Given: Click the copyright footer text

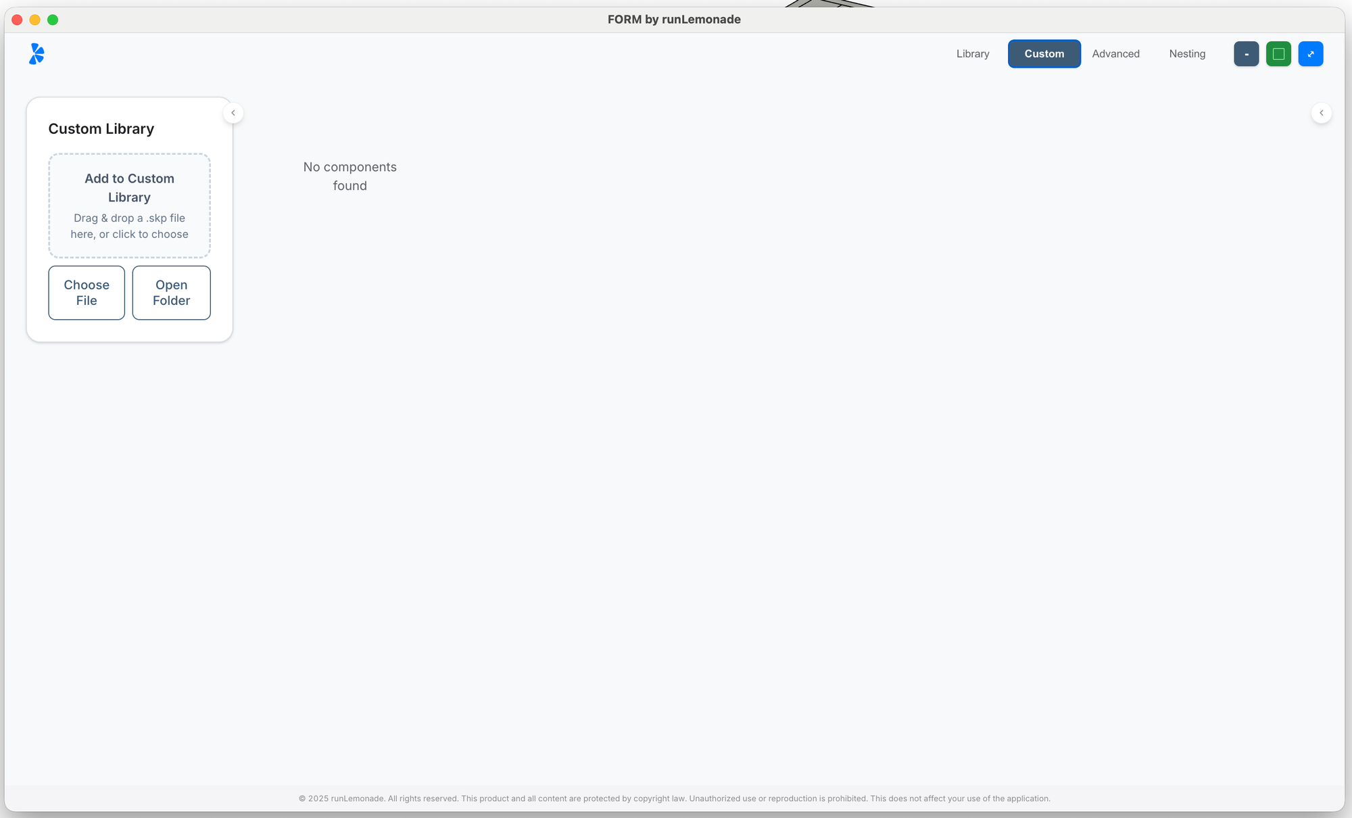Looking at the screenshot, I should point(674,798).
